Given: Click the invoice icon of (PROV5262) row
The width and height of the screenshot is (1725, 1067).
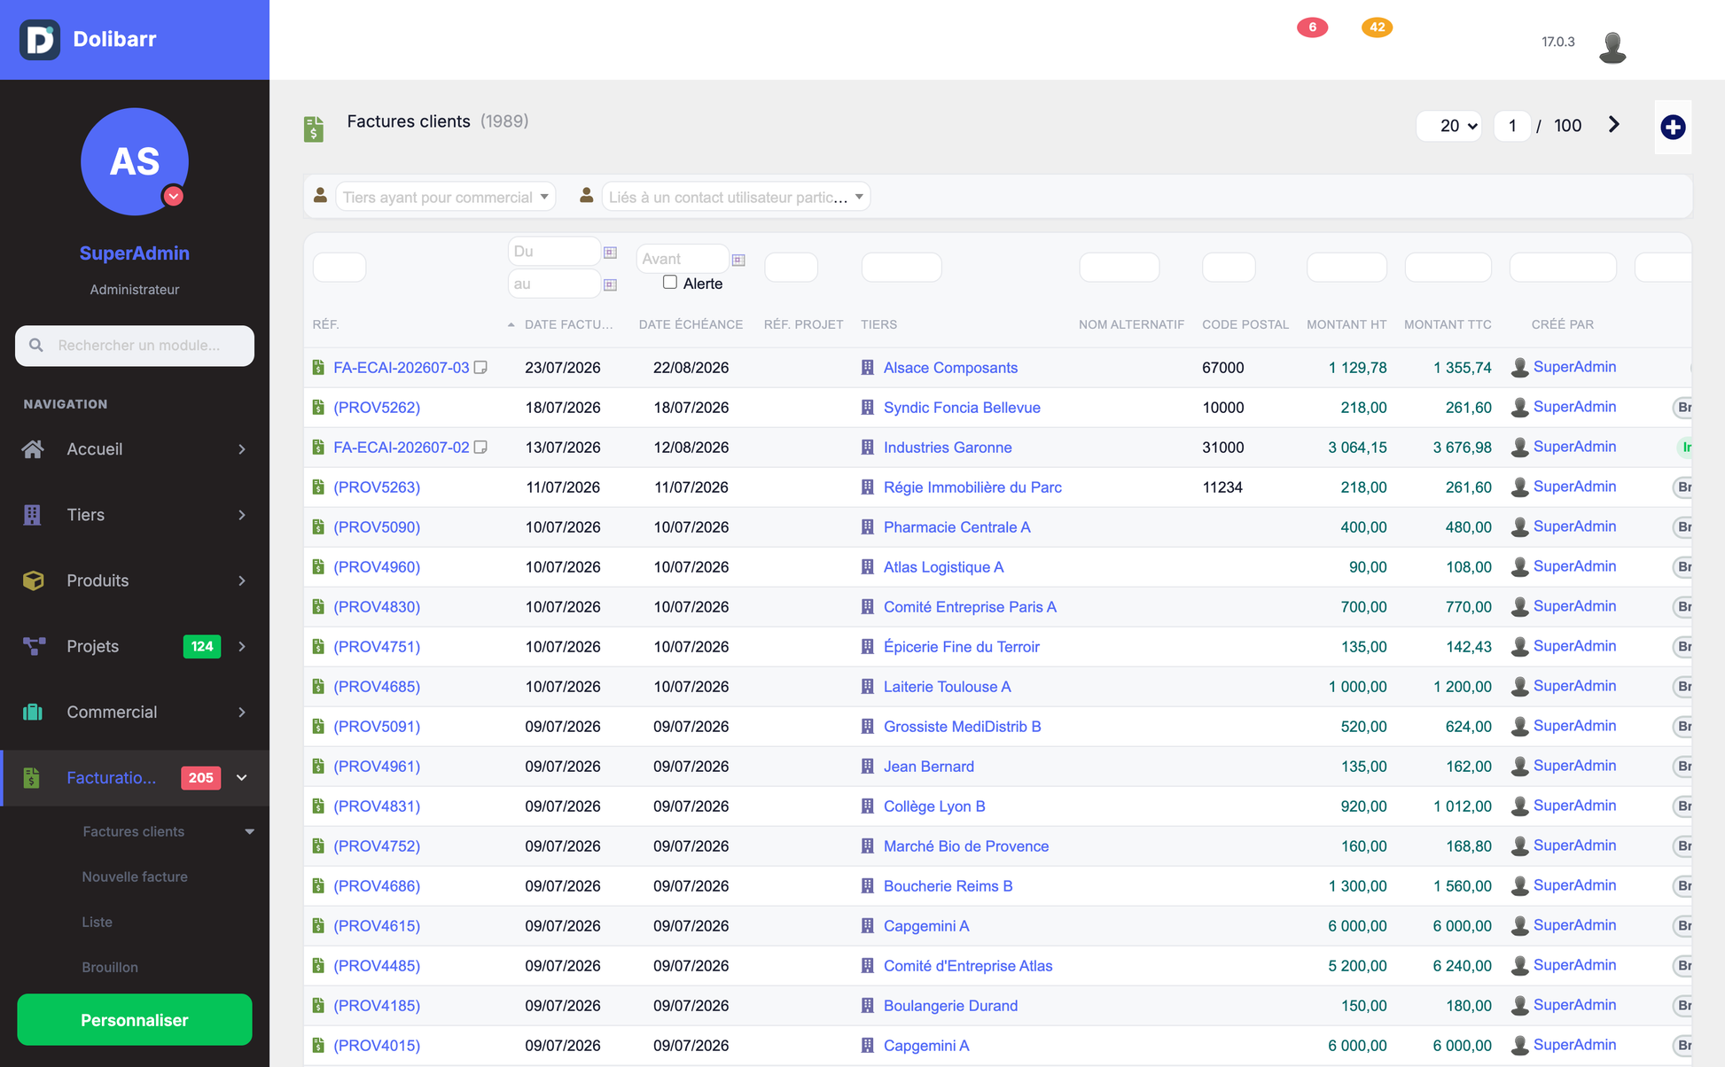Looking at the screenshot, I should pos(318,408).
